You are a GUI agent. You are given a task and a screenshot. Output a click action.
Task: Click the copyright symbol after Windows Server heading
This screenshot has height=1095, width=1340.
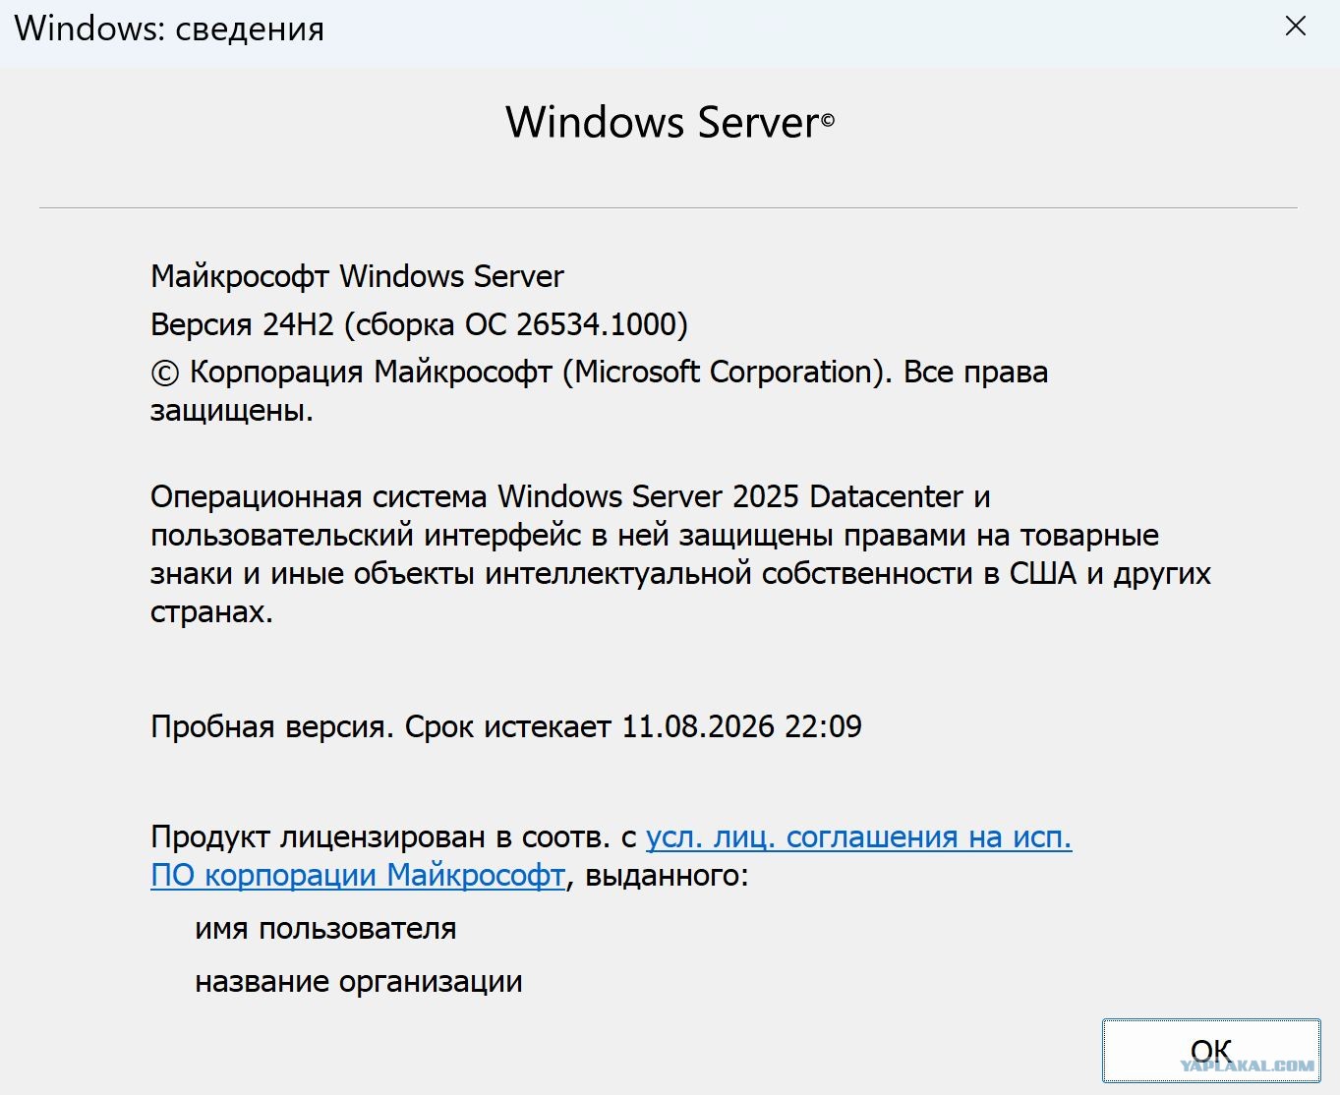pos(828,119)
